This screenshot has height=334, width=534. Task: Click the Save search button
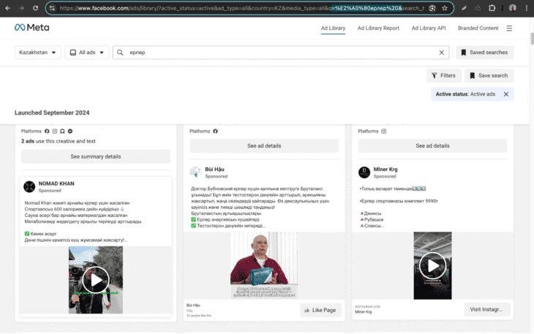(x=489, y=75)
